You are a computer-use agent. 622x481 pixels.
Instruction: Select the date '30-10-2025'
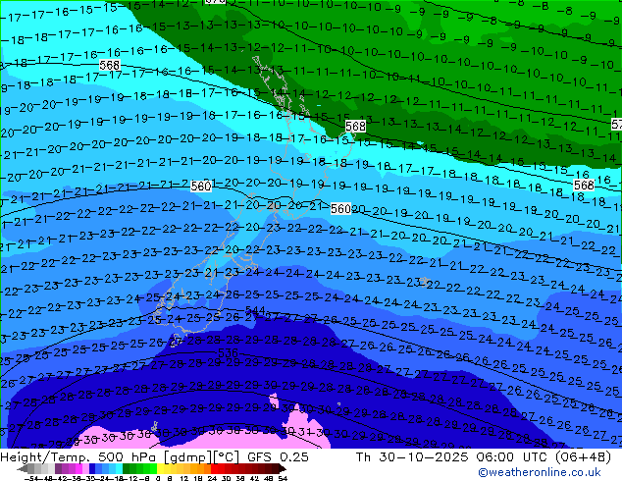pyautogui.click(x=423, y=457)
